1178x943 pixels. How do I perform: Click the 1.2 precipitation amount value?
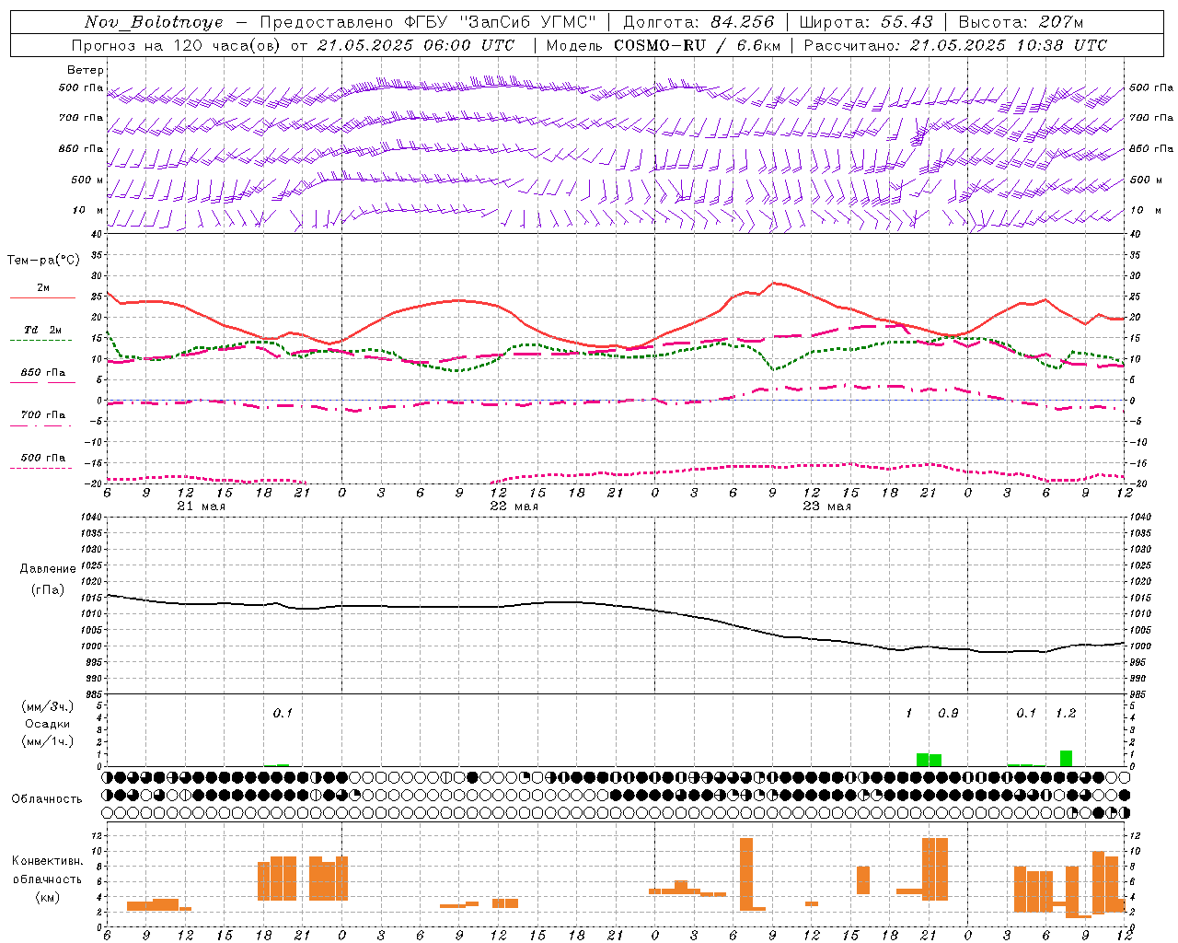[x=1066, y=714]
